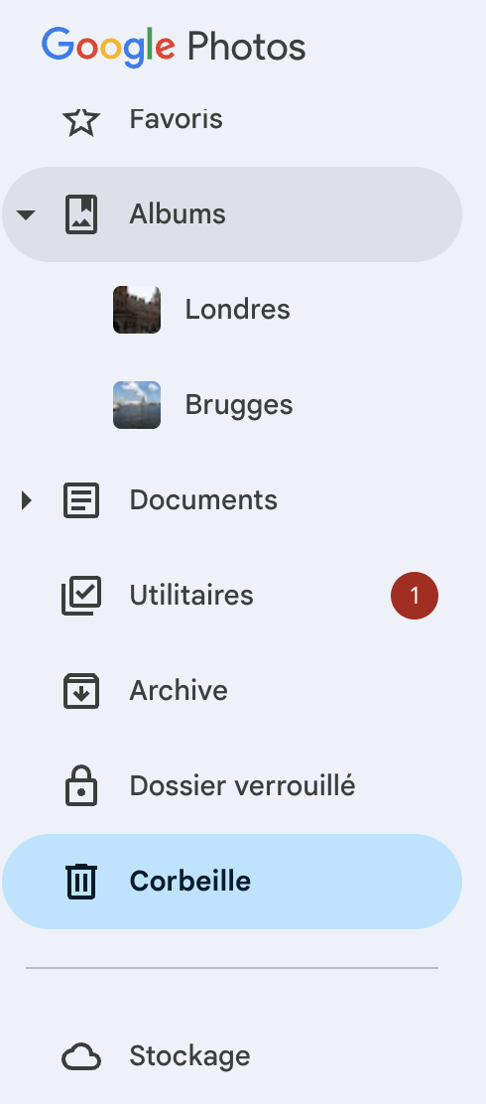486x1104 pixels.
Task: Click the Utilitaires checkbox-stack icon
Action: 81,596
